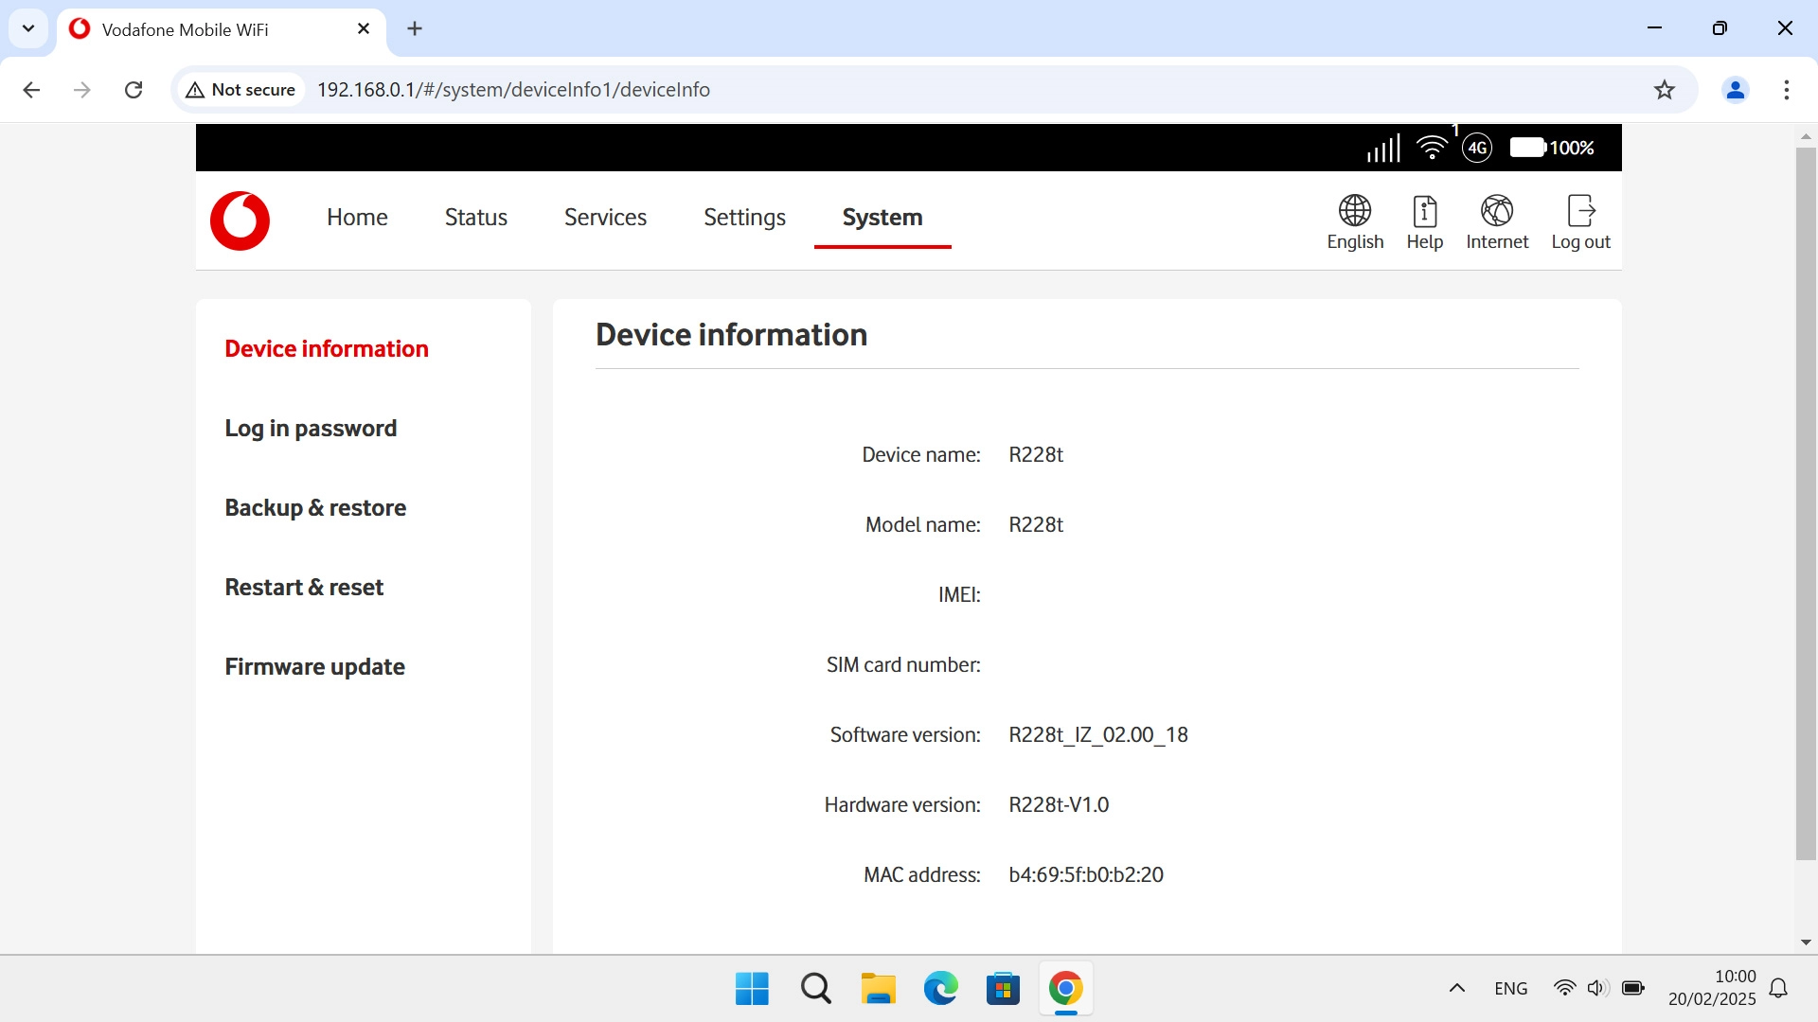The height and width of the screenshot is (1022, 1818).
Task: Open the English language selector globe
Action: click(1354, 211)
